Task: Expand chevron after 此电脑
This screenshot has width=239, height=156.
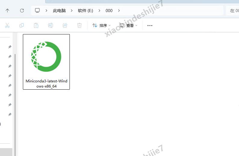Action: tap(72, 11)
